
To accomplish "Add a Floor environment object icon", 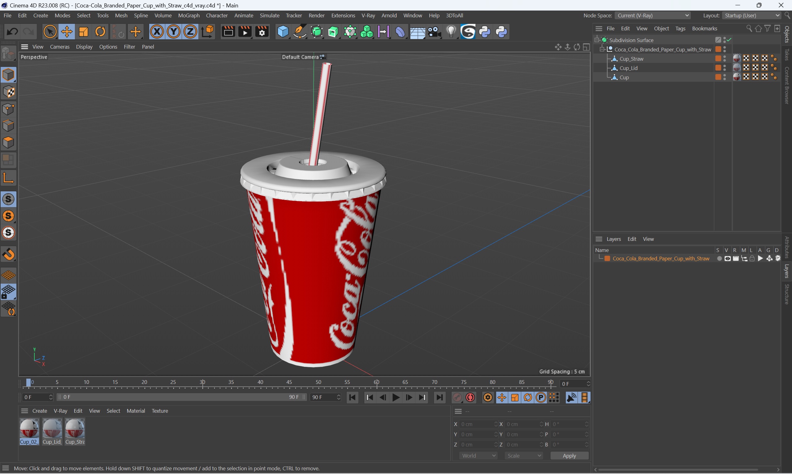I will pos(418,32).
